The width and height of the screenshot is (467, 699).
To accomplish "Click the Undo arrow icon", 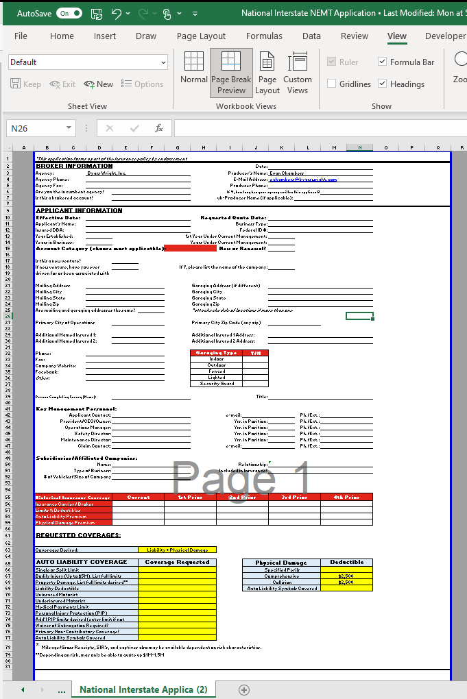I will (x=117, y=14).
